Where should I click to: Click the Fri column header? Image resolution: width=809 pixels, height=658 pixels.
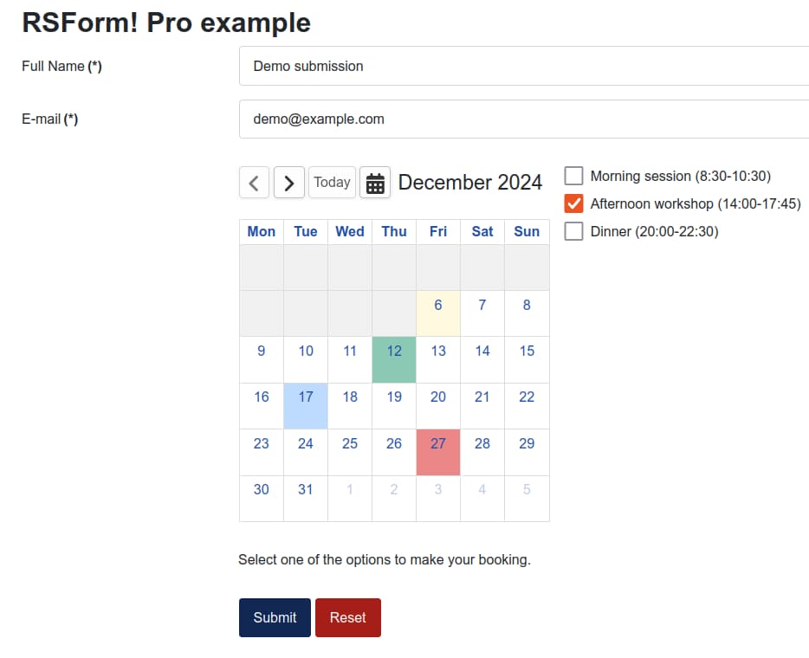point(438,231)
